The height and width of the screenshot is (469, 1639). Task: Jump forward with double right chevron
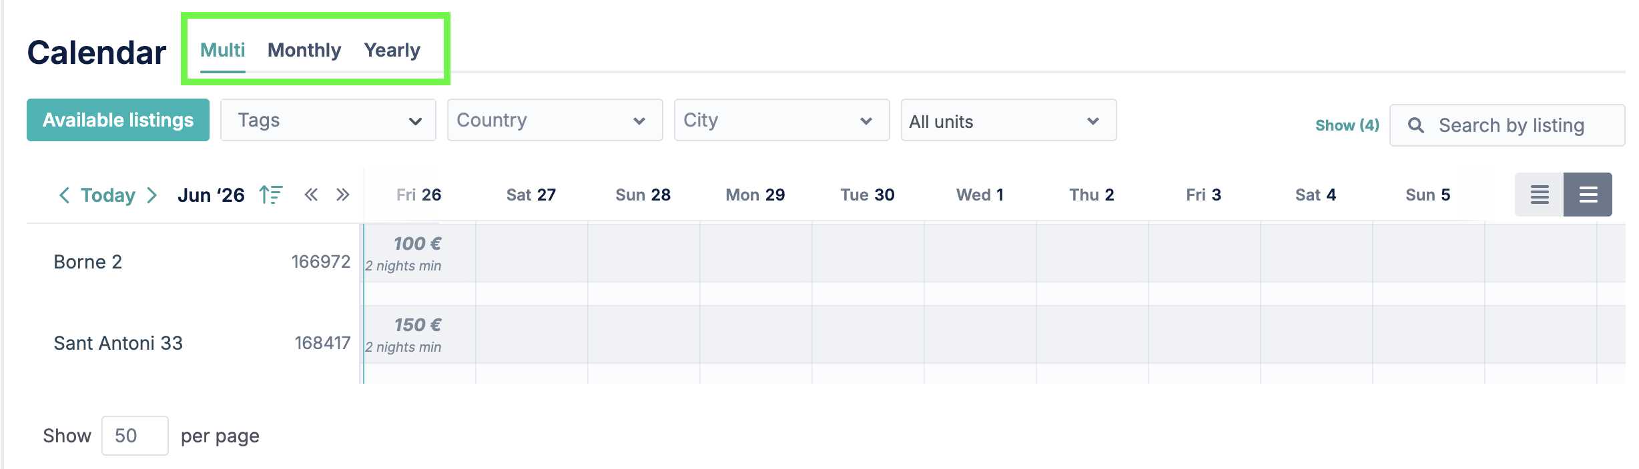click(x=343, y=195)
